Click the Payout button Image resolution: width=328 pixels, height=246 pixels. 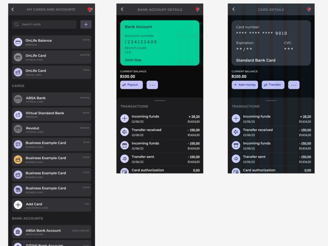132,85
